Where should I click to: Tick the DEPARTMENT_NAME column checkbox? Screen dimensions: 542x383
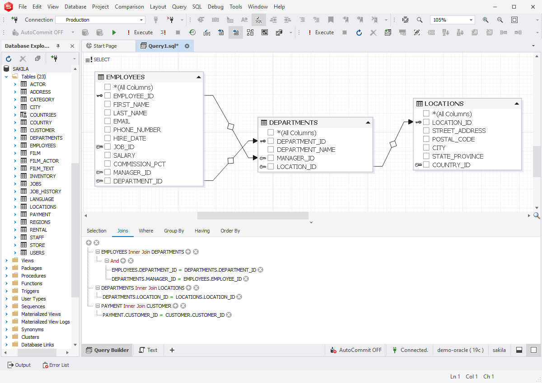pyautogui.click(x=271, y=150)
